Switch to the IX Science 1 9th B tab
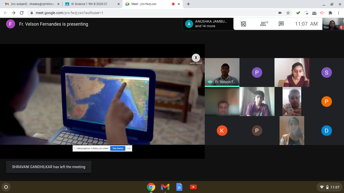This screenshot has height=193, width=344. [89, 4]
